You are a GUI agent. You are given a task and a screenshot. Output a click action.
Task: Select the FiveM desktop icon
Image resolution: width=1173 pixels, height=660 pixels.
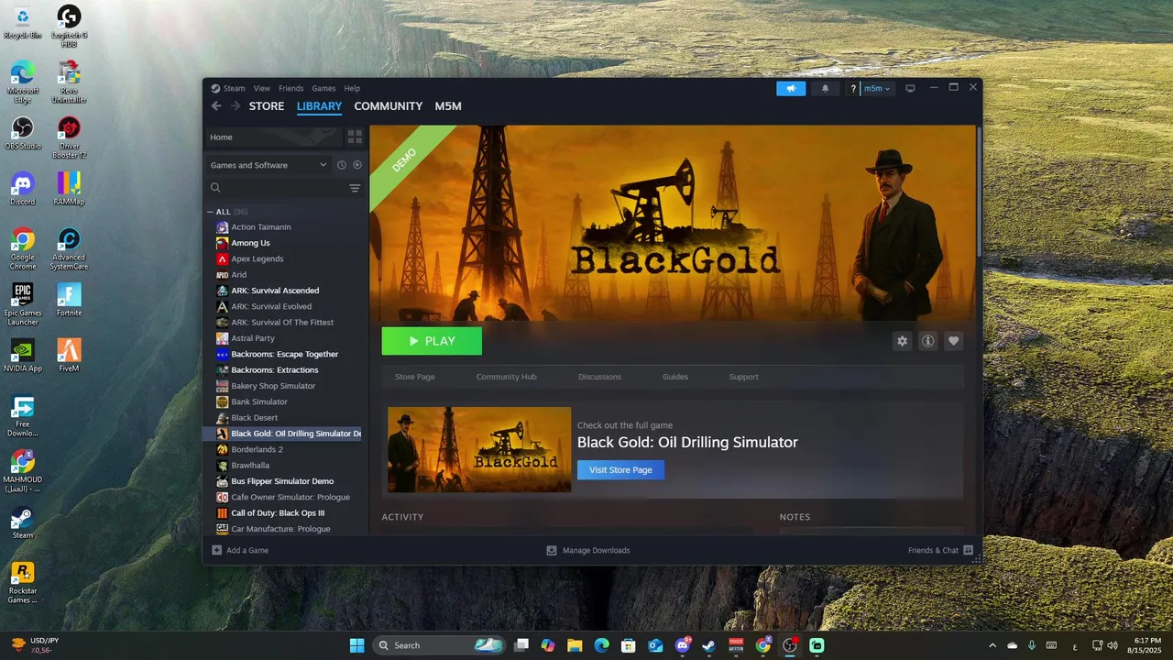[69, 355]
